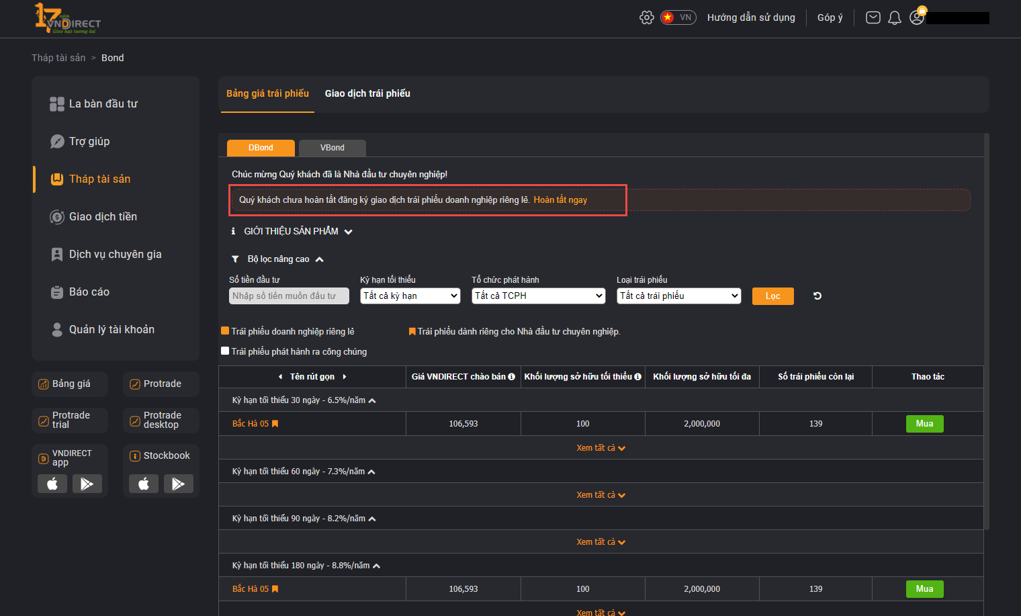1021x616 pixels.
Task: Collapse the Bộ lọc nâng cao filter panel
Action: [320, 259]
